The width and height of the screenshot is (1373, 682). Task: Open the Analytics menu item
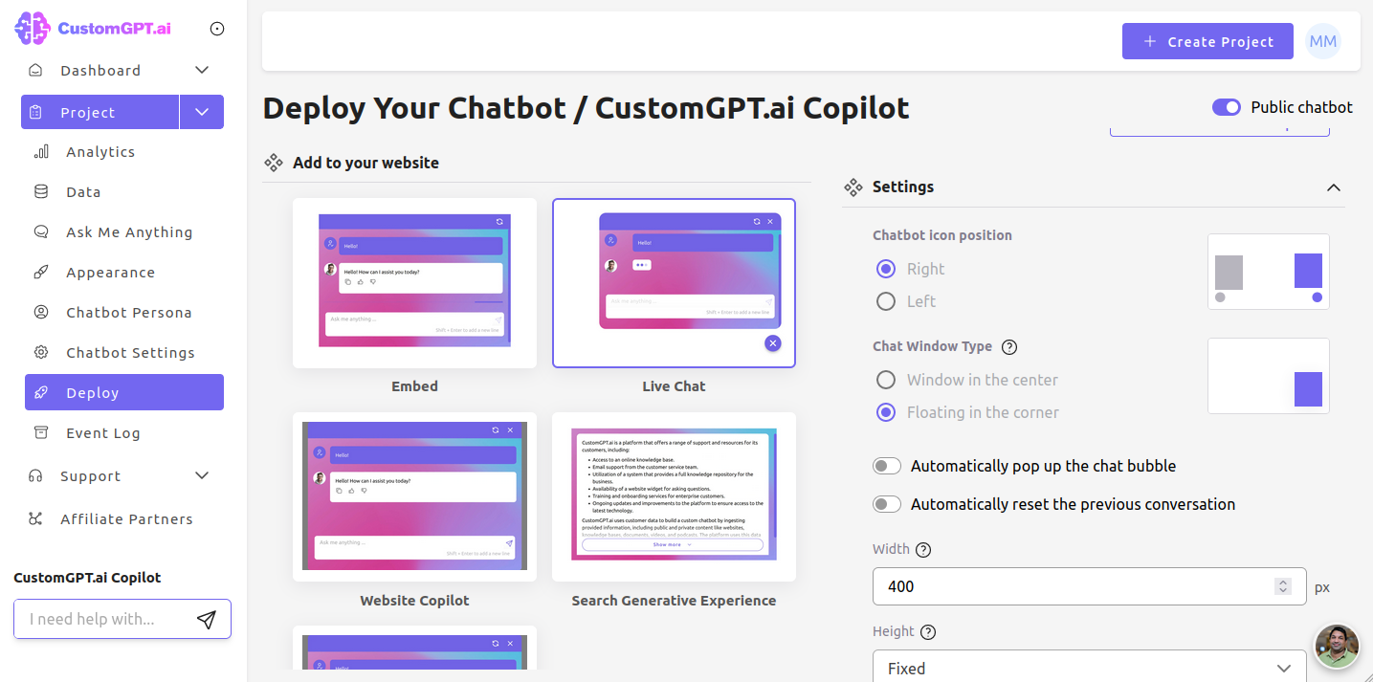click(100, 152)
